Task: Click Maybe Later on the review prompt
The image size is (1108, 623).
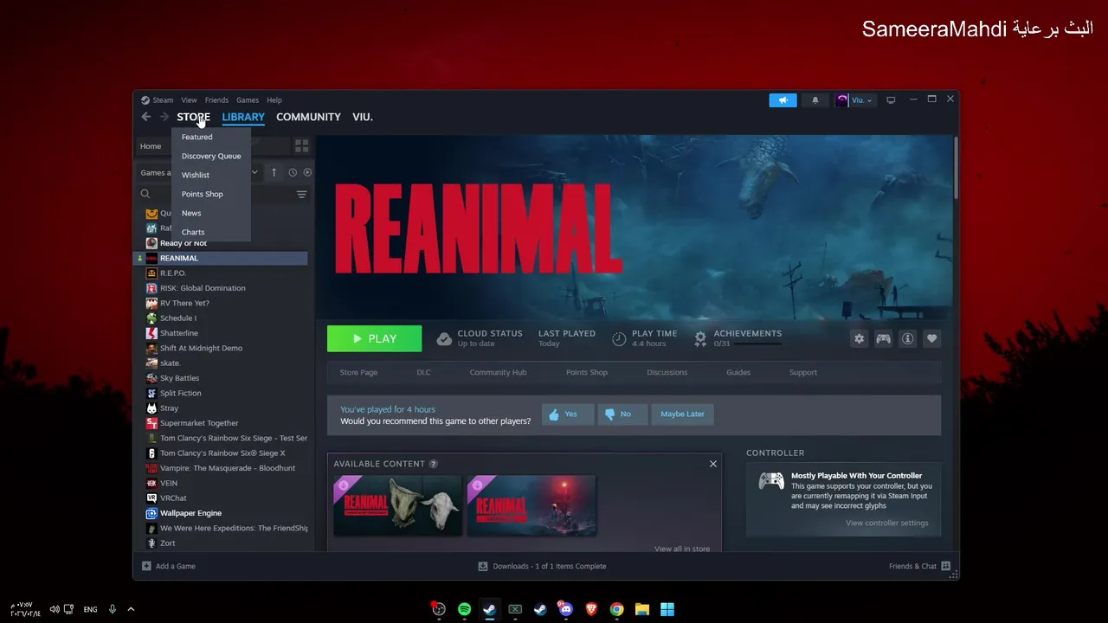Action: (x=682, y=414)
